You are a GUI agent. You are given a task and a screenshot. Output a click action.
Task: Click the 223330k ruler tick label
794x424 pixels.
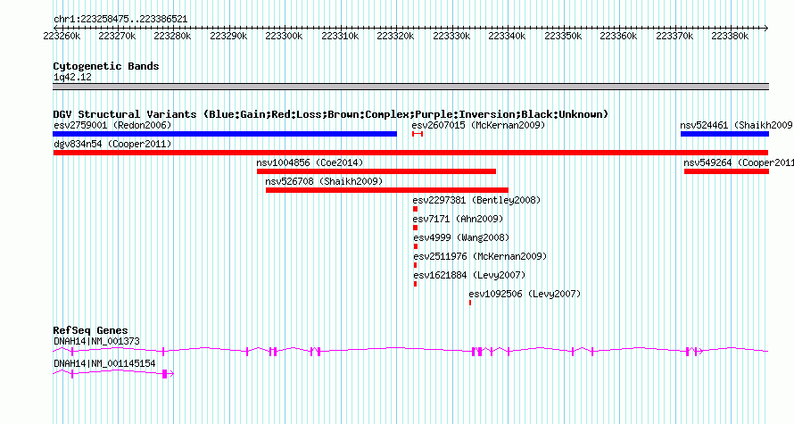pyautogui.click(x=451, y=36)
